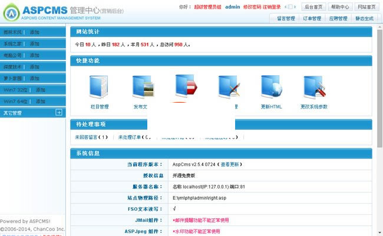Open the Win7 64位 sidebar category
Image resolution: width=383 pixels, height=236 pixels.
coord(16,101)
